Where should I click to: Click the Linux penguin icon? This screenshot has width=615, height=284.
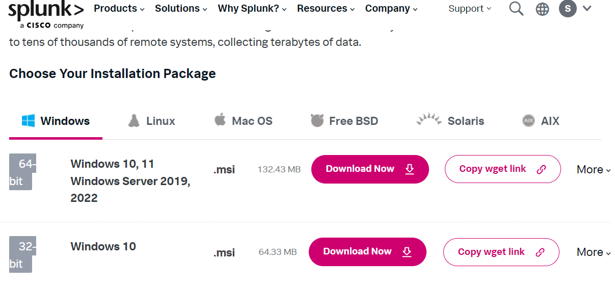click(x=134, y=121)
